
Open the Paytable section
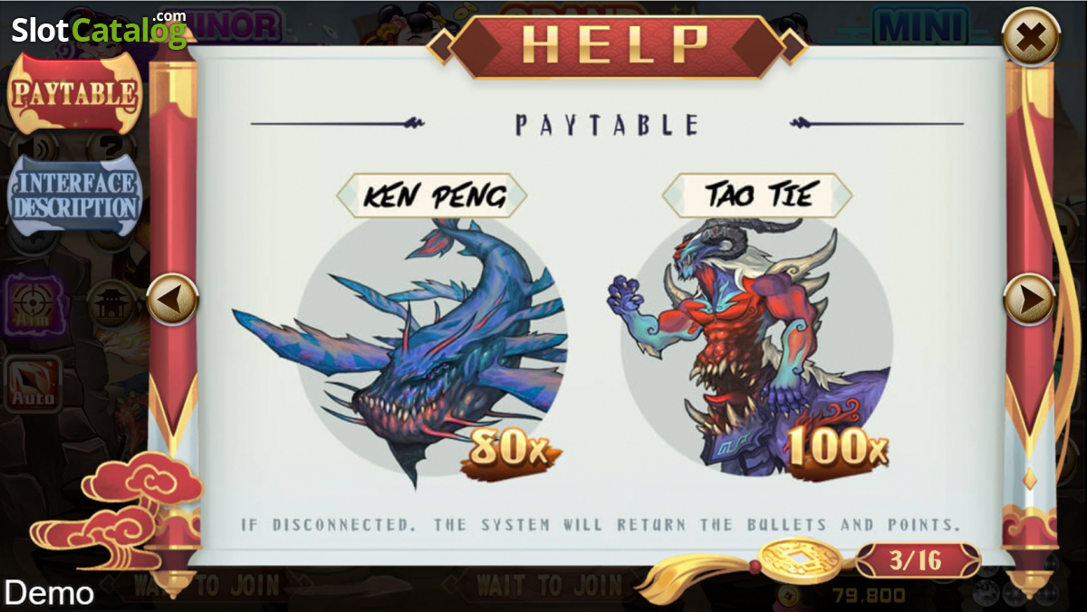point(74,93)
